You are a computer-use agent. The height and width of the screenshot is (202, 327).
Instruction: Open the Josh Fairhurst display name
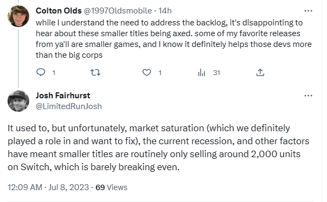(63, 96)
